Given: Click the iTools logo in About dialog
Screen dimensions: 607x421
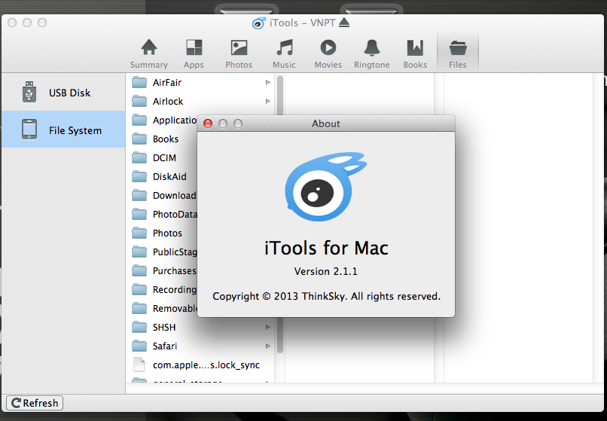Looking at the screenshot, I should pyautogui.click(x=325, y=187).
